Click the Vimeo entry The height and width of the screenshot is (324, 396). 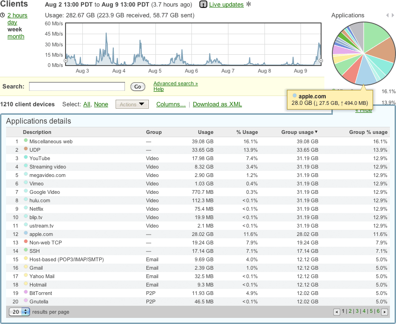tap(37, 184)
